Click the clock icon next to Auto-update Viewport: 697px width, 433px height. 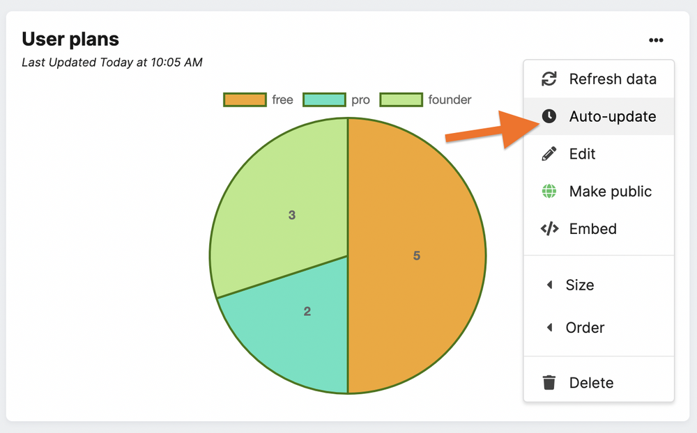pos(549,116)
